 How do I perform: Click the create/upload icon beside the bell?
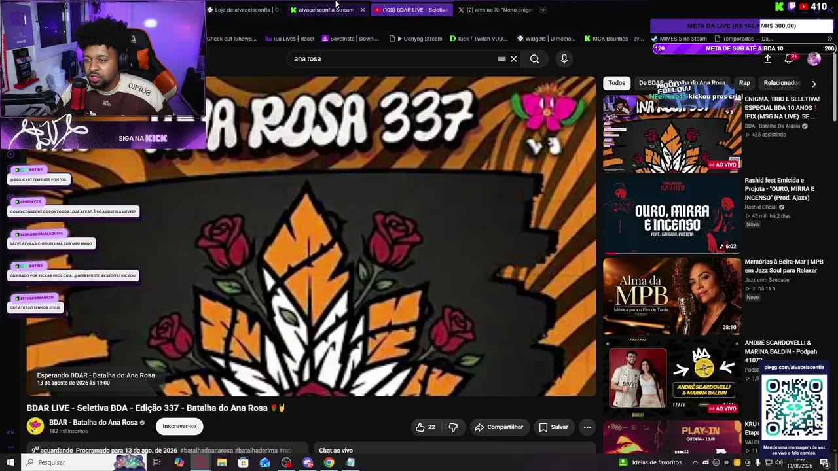(x=768, y=59)
